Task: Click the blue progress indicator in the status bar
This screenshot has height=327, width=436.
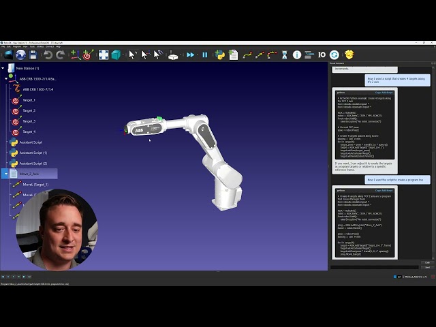Action: 395,277
